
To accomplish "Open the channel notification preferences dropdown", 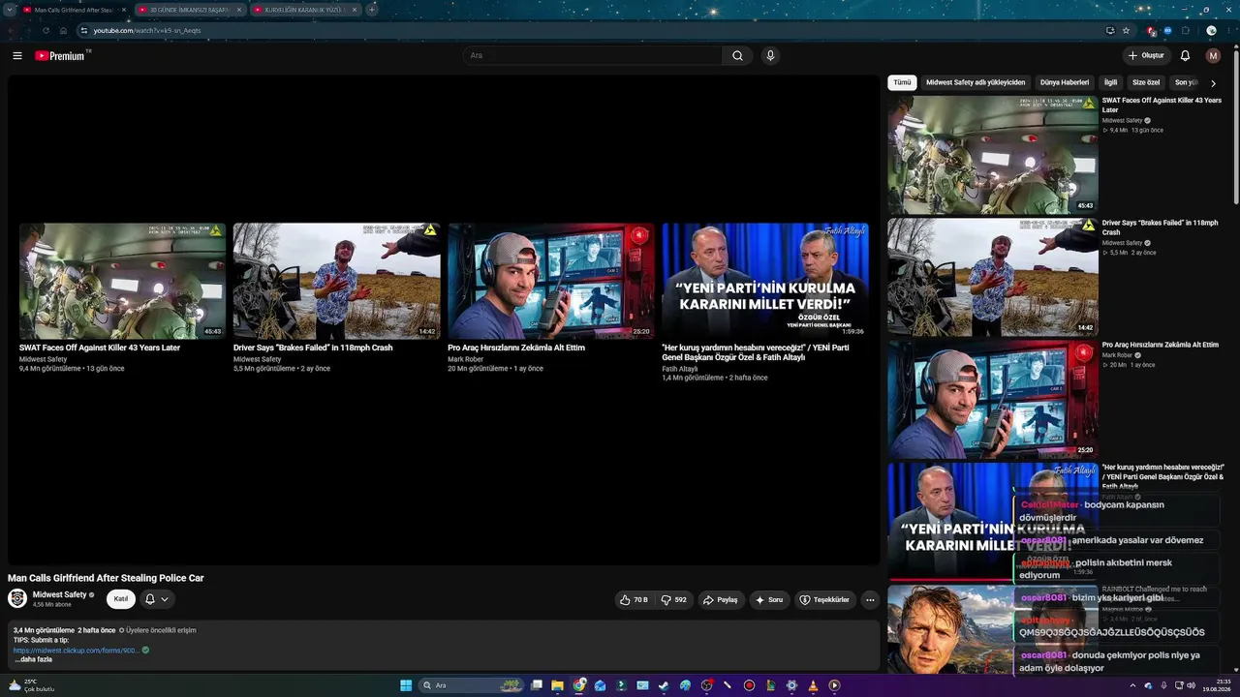I will pyautogui.click(x=157, y=599).
